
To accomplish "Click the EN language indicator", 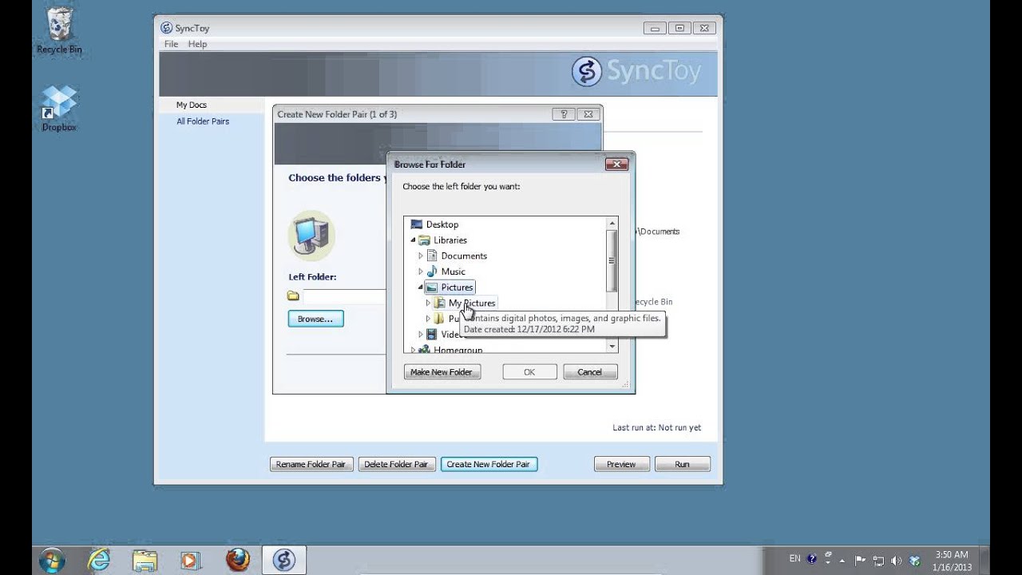I will click(x=794, y=559).
